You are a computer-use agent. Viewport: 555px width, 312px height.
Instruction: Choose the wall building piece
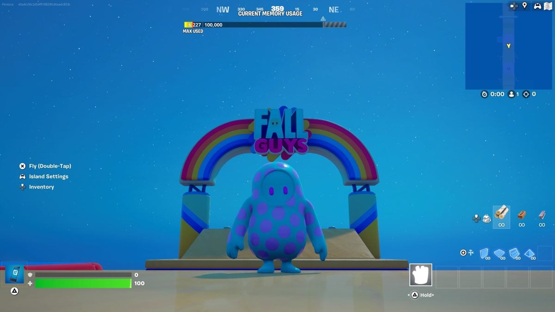click(x=484, y=253)
